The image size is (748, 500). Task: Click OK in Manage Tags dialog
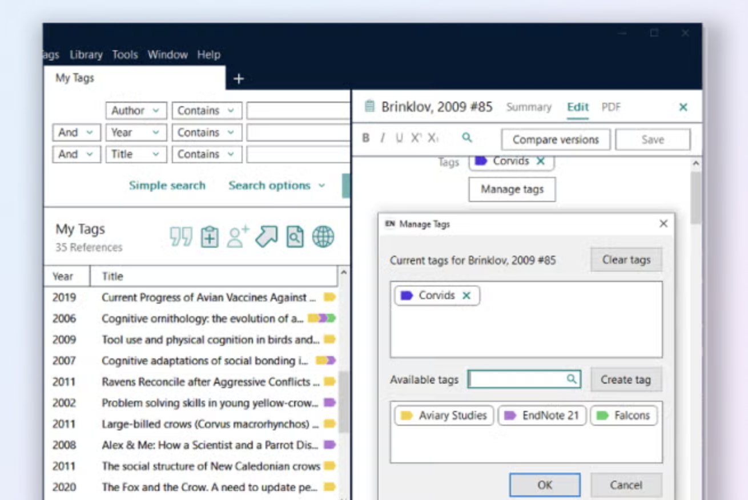pyautogui.click(x=545, y=485)
